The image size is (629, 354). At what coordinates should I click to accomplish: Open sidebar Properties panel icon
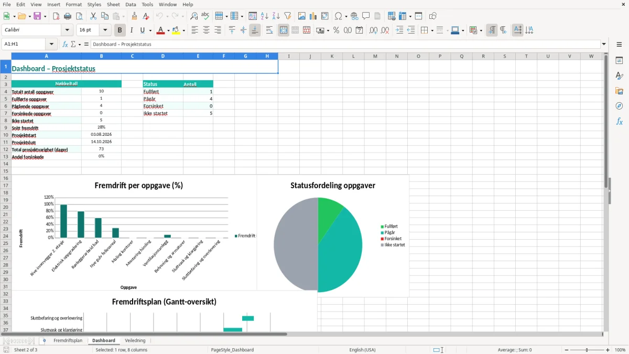(x=619, y=61)
